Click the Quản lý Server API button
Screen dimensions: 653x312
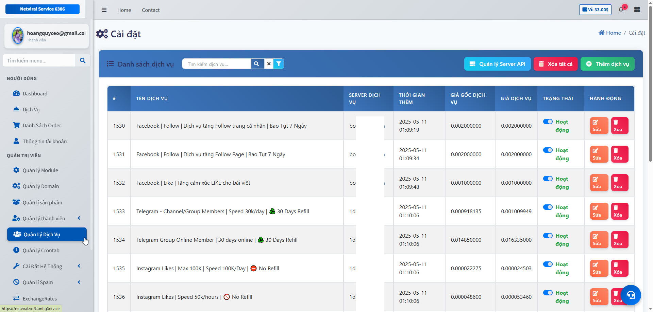click(x=497, y=64)
